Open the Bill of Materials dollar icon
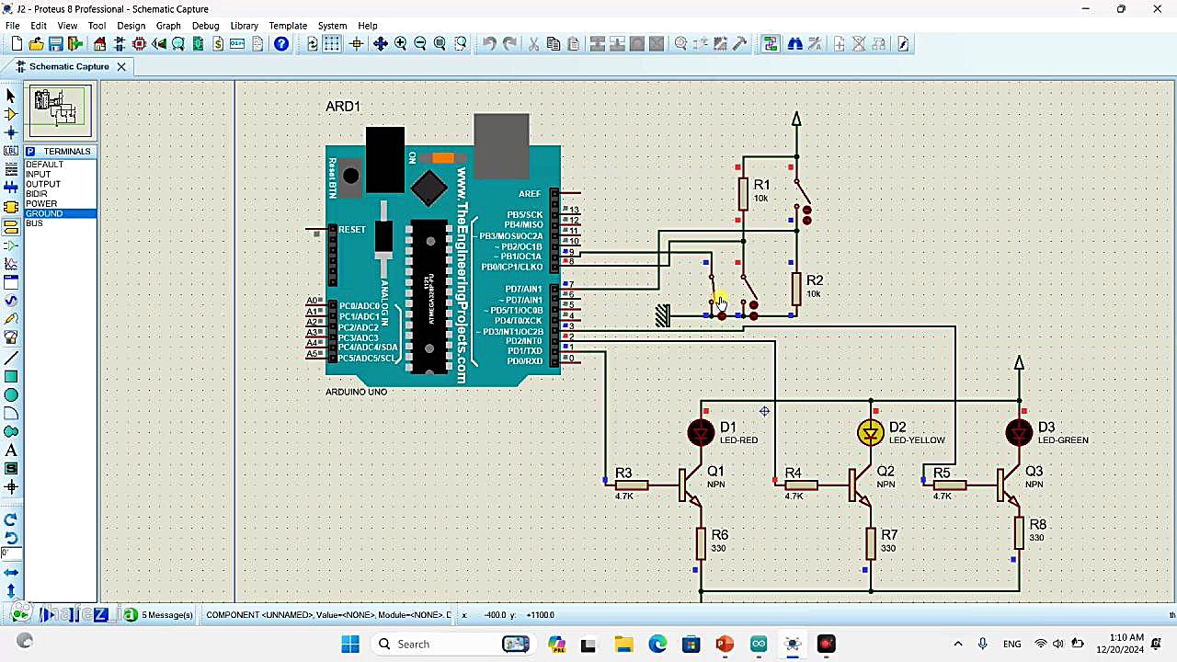Image resolution: width=1177 pixels, height=662 pixels. coord(218,44)
